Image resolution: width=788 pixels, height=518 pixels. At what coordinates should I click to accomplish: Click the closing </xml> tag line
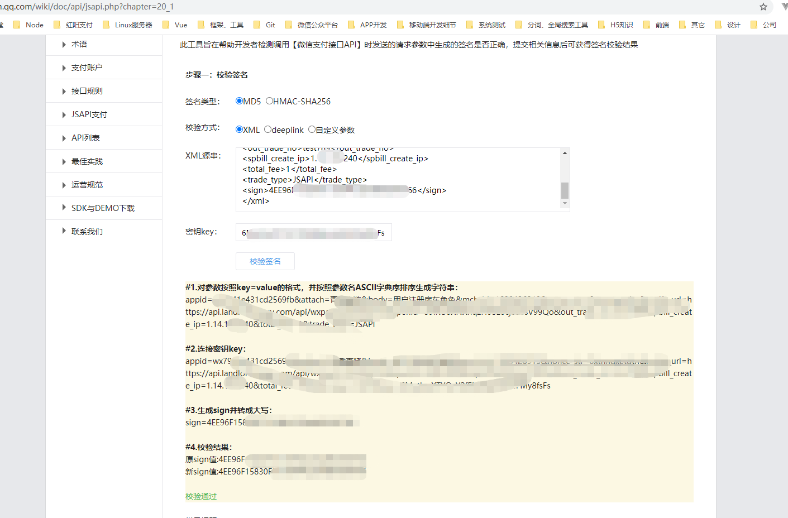(x=256, y=201)
